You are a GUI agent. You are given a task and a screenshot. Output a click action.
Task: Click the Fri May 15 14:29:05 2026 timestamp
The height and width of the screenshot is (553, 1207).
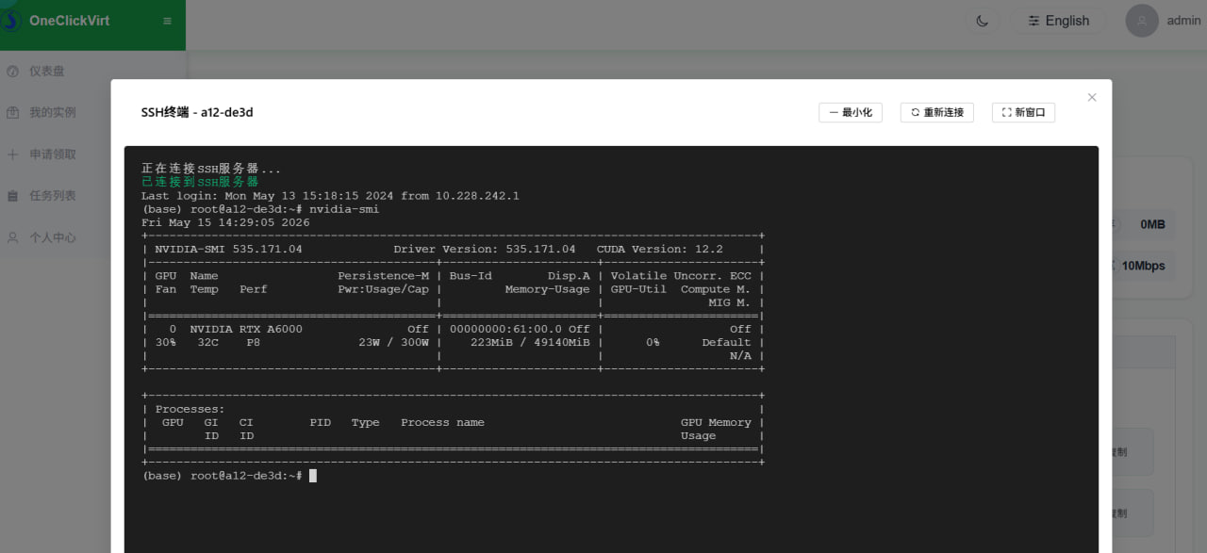225,222
